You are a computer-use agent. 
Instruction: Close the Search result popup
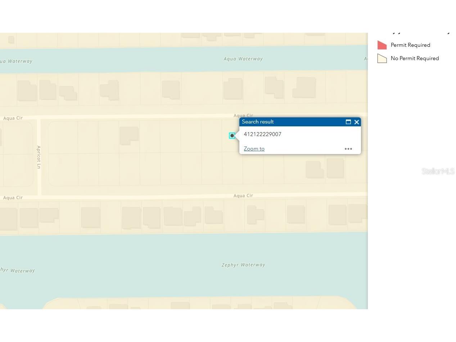click(357, 122)
